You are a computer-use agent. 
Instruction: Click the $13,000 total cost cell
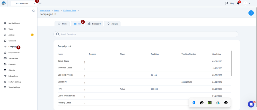[x=154, y=89]
